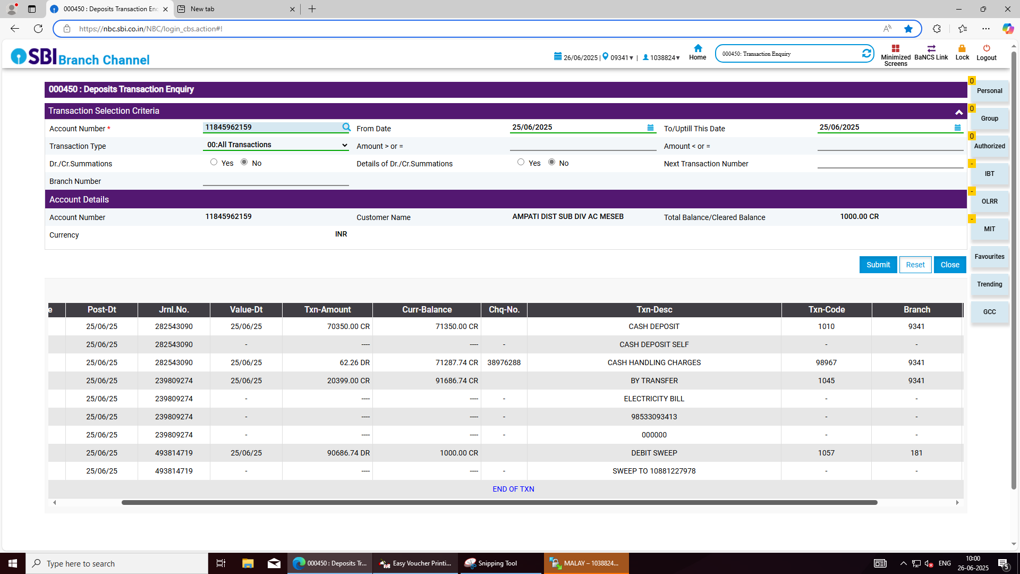Open Minimized Screens icon
1020x574 pixels.
[895, 48]
